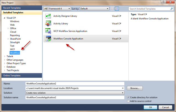Open the Recent Templates section
The image size is (176, 112).
pyautogui.click(x=22, y=8)
